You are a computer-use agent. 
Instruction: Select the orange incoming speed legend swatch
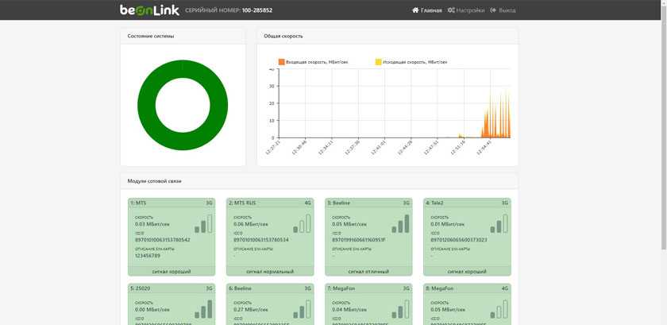(x=281, y=61)
